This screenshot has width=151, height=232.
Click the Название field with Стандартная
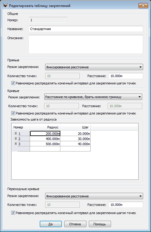[x=86, y=29]
